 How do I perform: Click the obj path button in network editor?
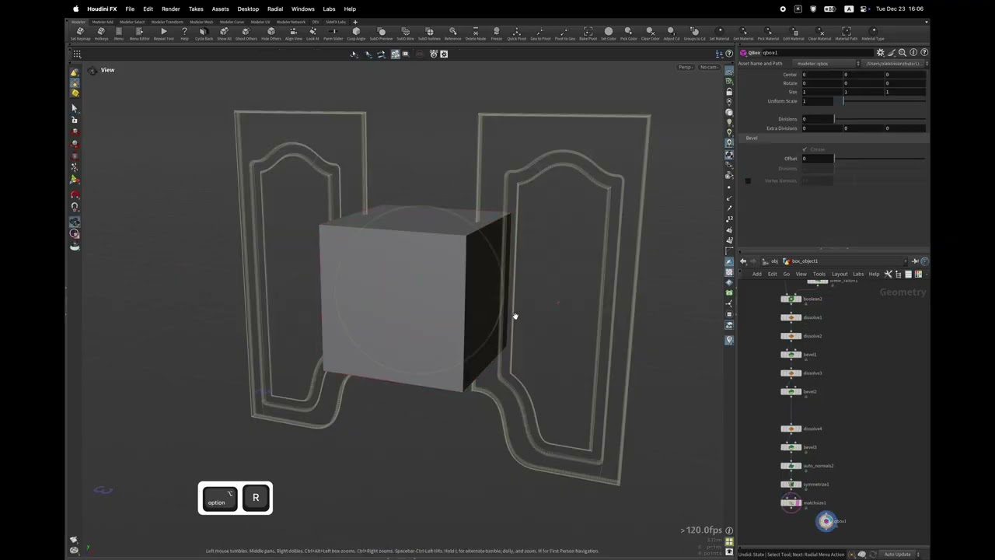[771, 261]
